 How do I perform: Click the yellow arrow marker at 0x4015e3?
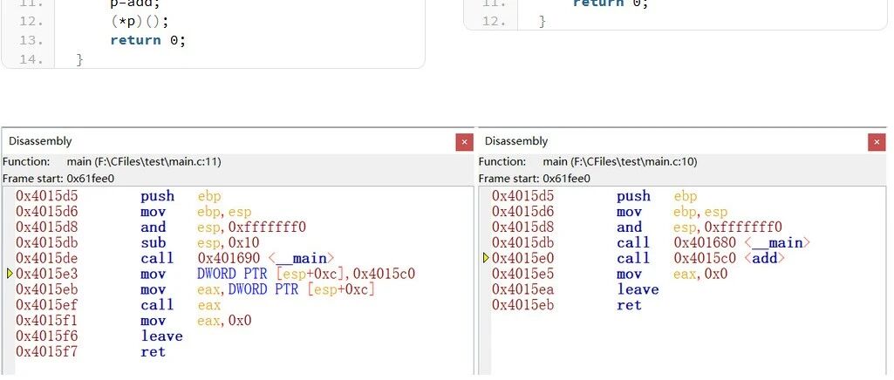point(10,274)
